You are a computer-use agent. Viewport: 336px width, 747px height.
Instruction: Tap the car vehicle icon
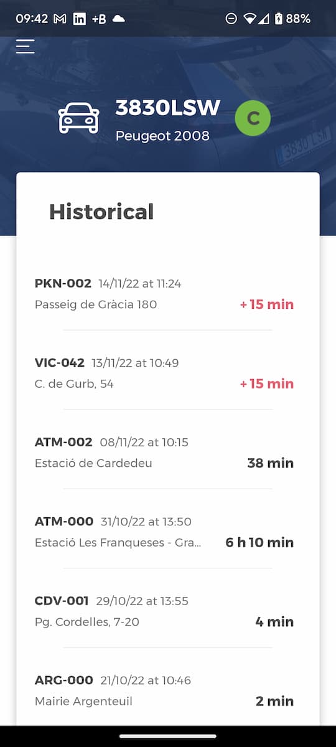tap(78, 117)
